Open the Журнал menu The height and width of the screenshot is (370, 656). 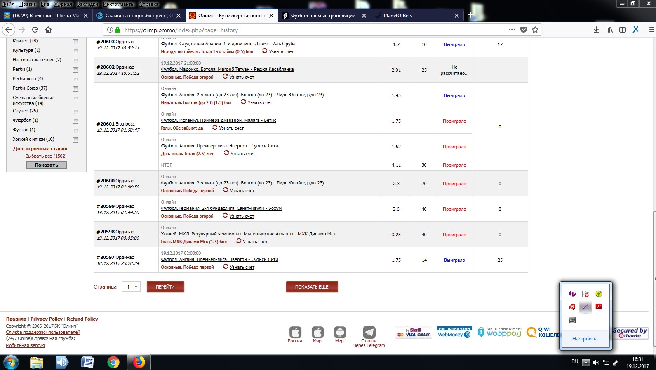(63, 4)
